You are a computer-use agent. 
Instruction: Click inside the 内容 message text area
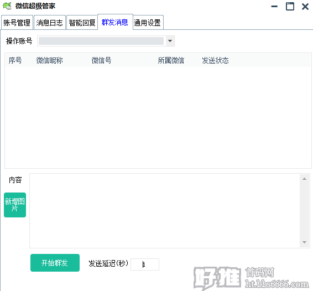point(165,211)
